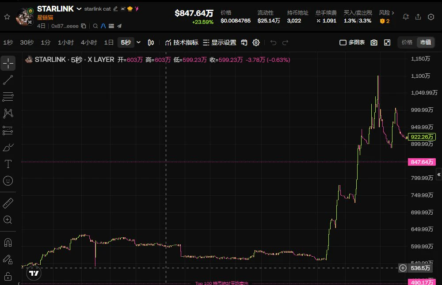Screen dimensions: 442x285
Task: Expand the 风险 risk details arrow
Action: pyautogui.click(x=392, y=13)
